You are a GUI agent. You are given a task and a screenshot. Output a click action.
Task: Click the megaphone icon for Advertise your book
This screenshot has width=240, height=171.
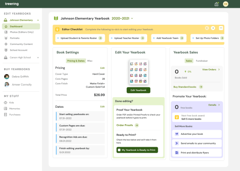177,134
